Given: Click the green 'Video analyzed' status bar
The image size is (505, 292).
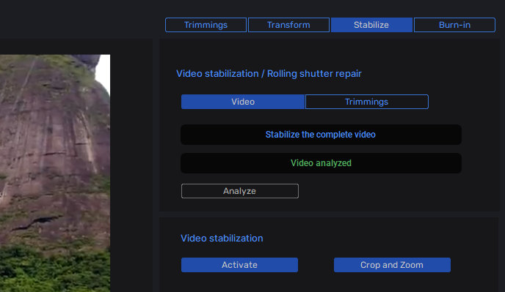Looking at the screenshot, I should pyautogui.click(x=321, y=163).
